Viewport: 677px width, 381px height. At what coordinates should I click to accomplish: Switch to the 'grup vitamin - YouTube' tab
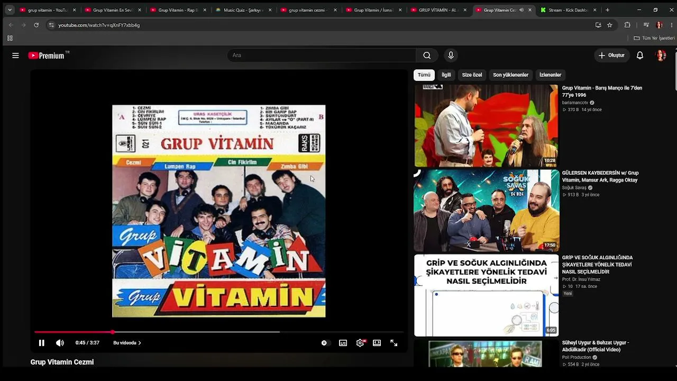48,10
